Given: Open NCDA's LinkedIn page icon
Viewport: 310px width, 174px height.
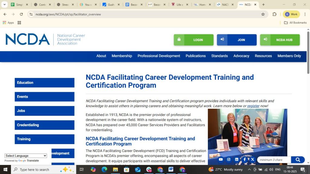Looking at the screenshot, I should 236,159.
